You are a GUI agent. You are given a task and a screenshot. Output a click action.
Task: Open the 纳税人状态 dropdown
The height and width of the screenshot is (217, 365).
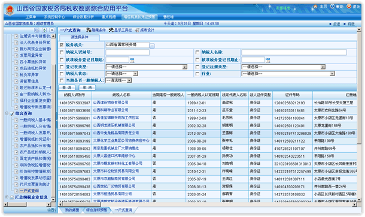click(x=121, y=74)
